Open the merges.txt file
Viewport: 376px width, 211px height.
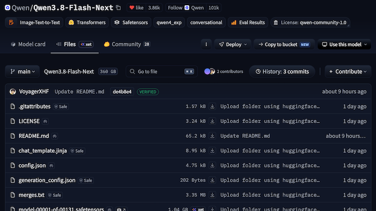click(x=31, y=195)
